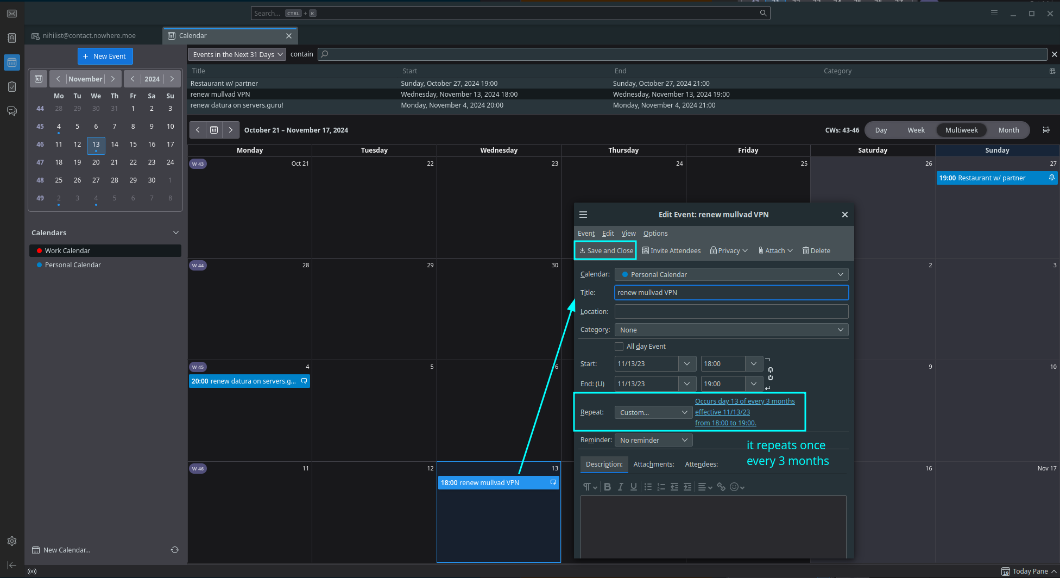Expand the Privacy dropdown

point(729,250)
